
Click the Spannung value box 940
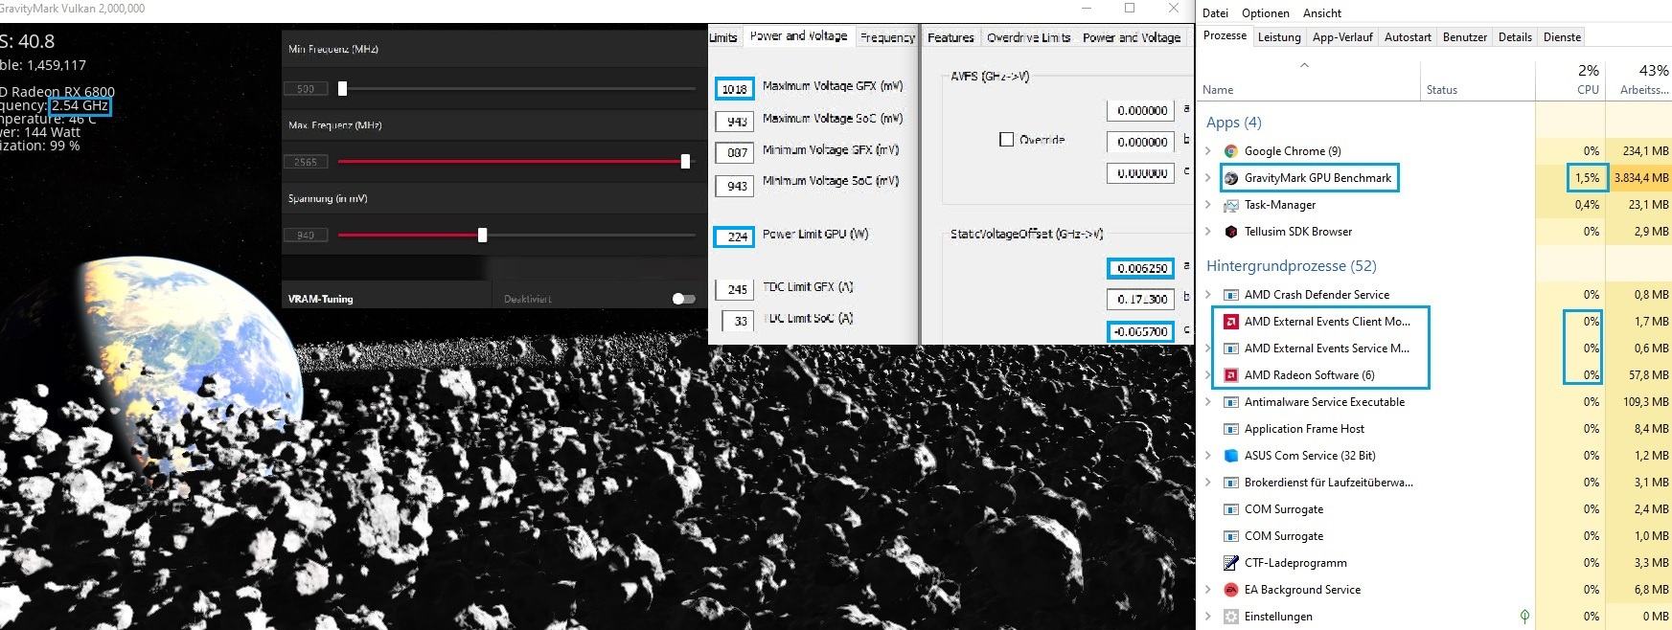coord(306,235)
